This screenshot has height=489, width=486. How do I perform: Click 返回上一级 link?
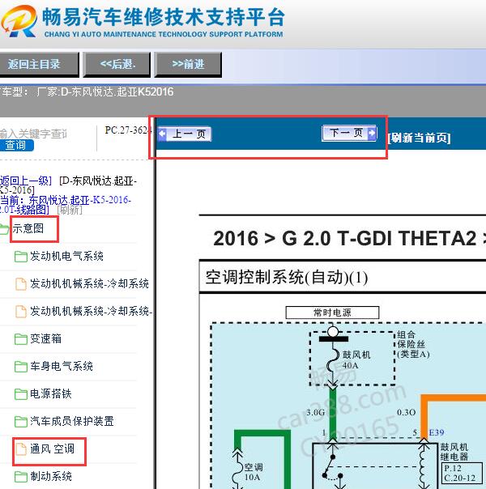click(x=25, y=181)
